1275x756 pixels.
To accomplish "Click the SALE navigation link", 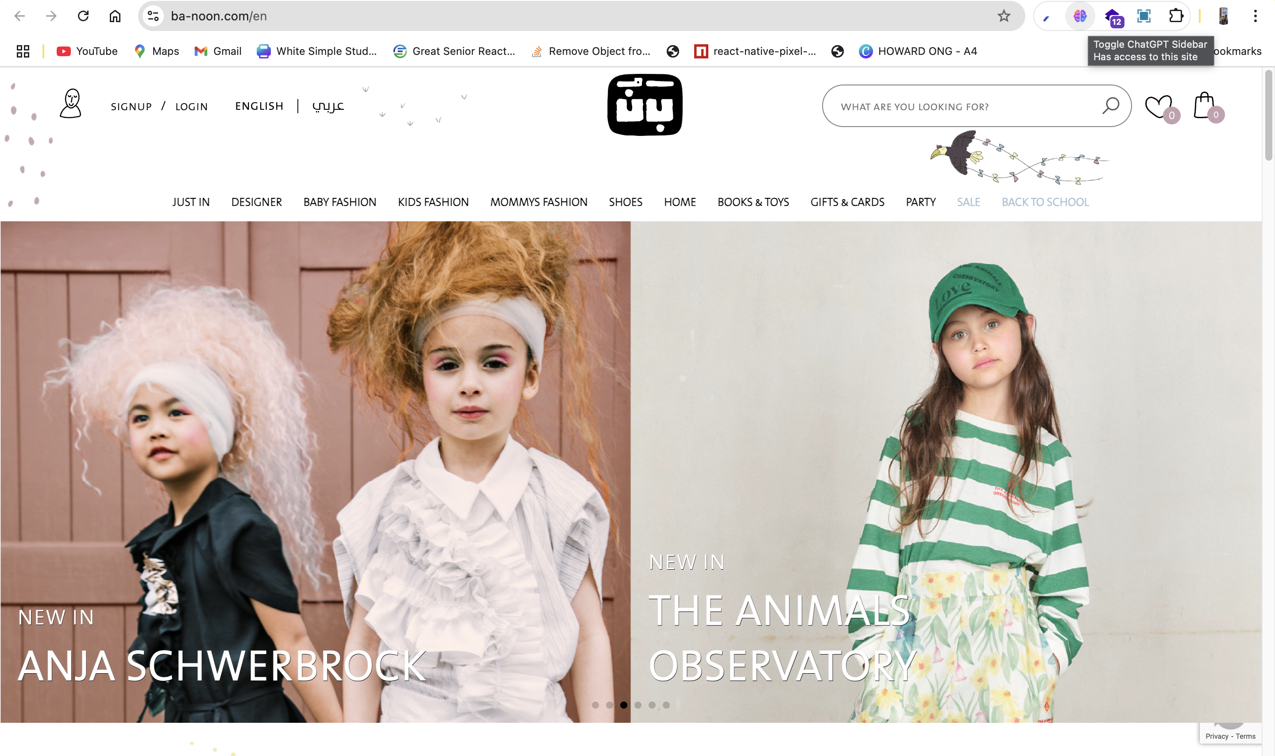I will [968, 202].
